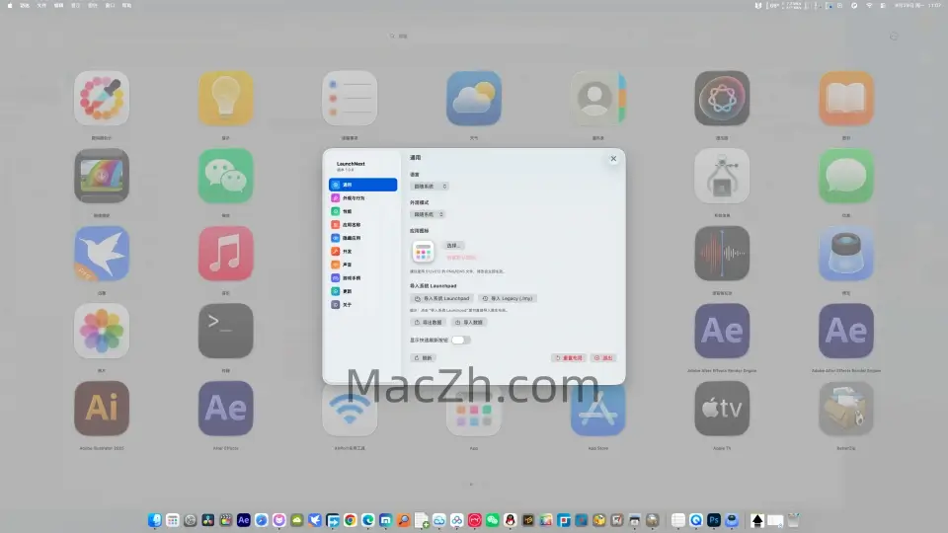This screenshot has height=533, width=948.
Task: Open the After Effects icon beside Illustrator
Action: pyautogui.click(x=225, y=408)
